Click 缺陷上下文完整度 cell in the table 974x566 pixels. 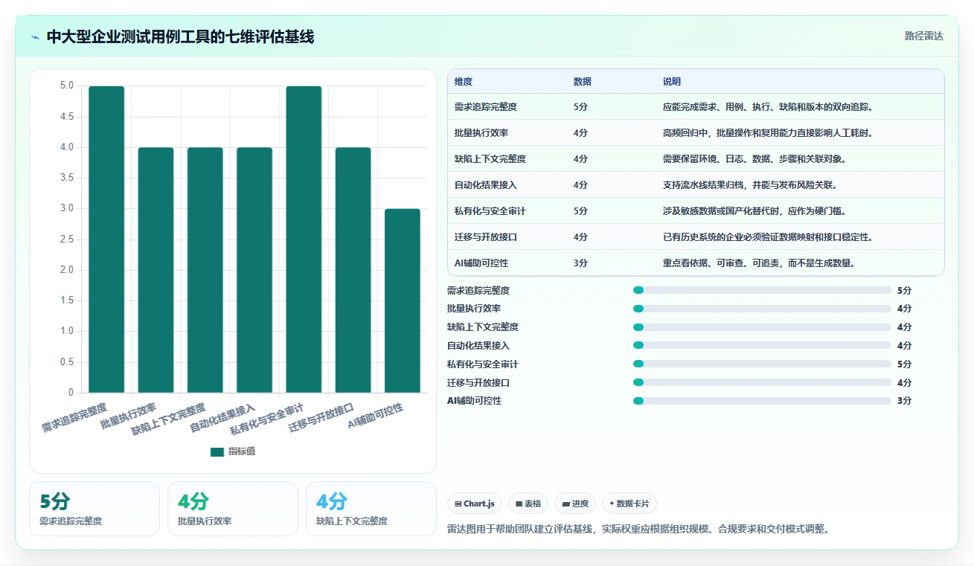coord(490,159)
